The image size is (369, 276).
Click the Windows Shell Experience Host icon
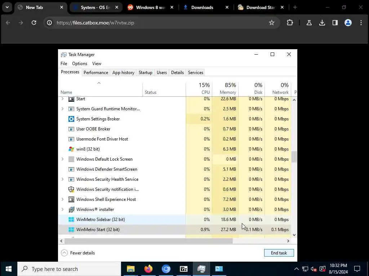pos(71,199)
